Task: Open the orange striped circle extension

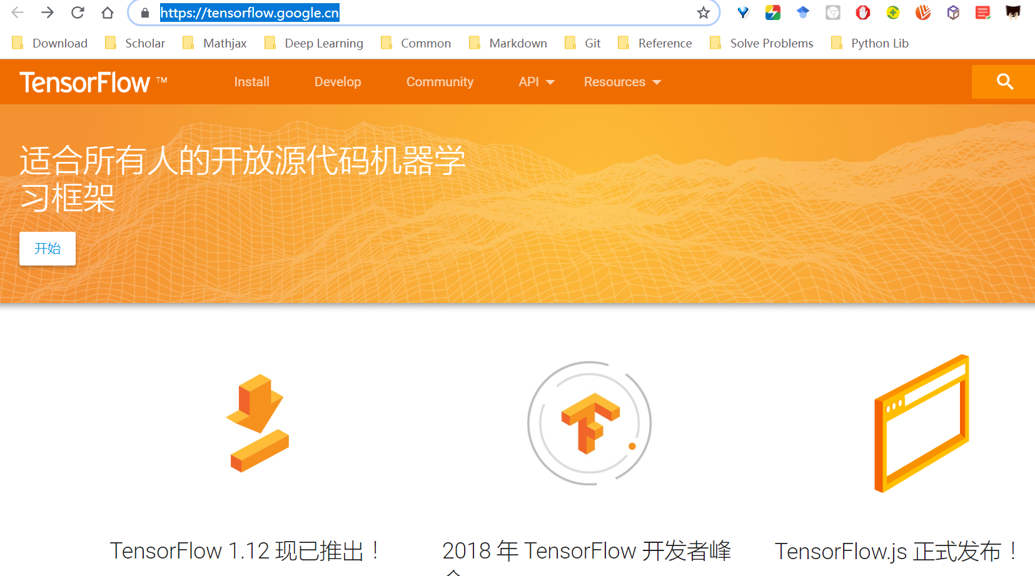Action: click(923, 12)
